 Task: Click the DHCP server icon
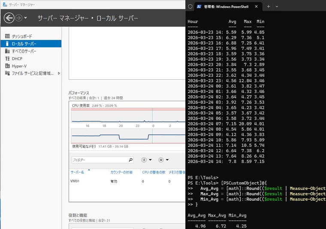tap(7, 59)
